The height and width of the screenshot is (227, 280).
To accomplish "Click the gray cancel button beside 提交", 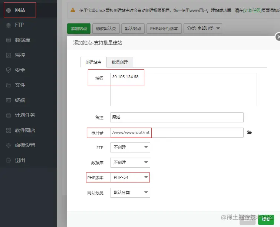I will click(x=247, y=220).
